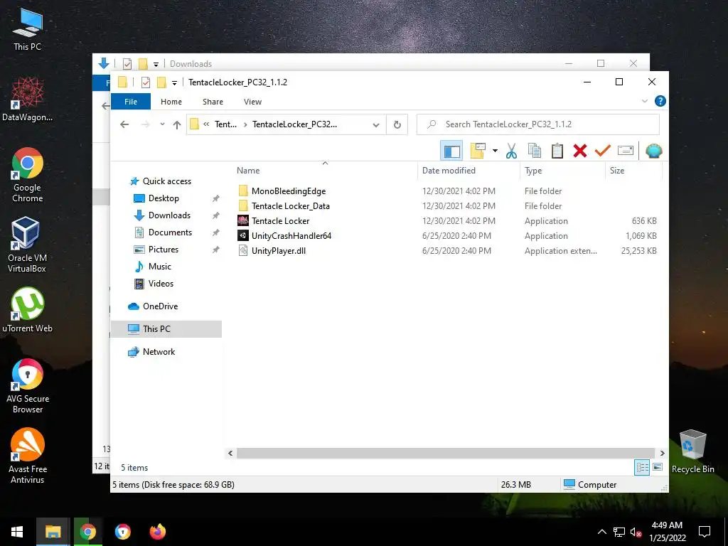
Task: Open Desktop in the navigation pane
Action: 164,198
